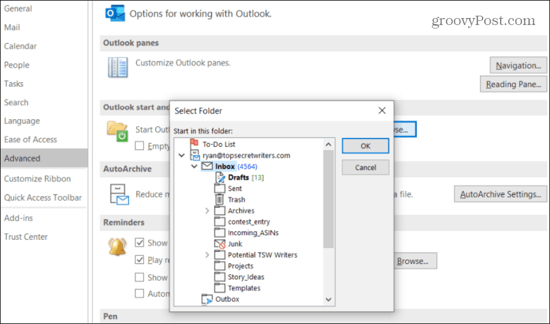Click the AutoArchive cabinet icon
Image resolution: width=550 pixels, height=324 pixels.
[119, 194]
